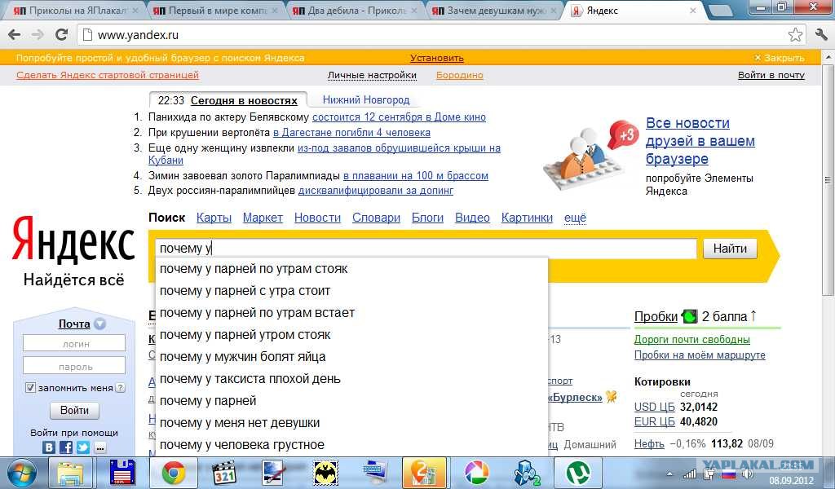835x489 pixels.
Task: Open Словари service link
Action: 376,218
